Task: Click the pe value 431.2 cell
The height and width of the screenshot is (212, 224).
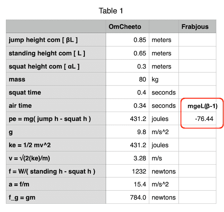Action: pyautogui.click(x=127, y=119)
